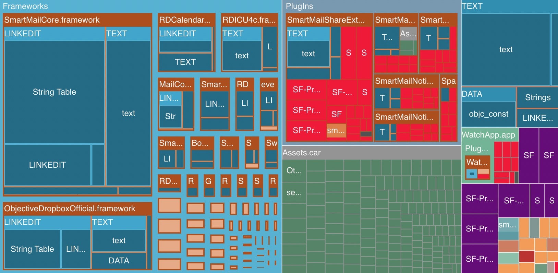Viewport: 558px width, 273px height.
Task: Select the Strings block
Action: [x=537, y=97]
